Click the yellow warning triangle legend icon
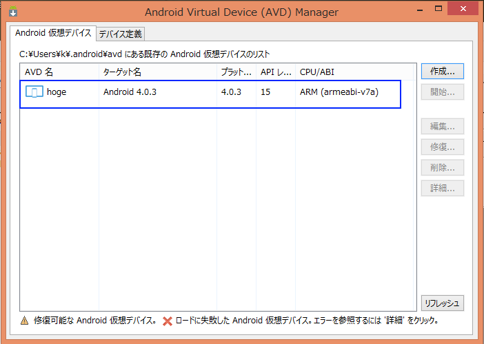The height and width of the screenshot is (344, 484). (x=24, y=321)
